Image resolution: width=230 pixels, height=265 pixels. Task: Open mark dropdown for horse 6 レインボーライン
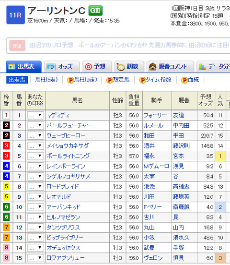[35, 166]
